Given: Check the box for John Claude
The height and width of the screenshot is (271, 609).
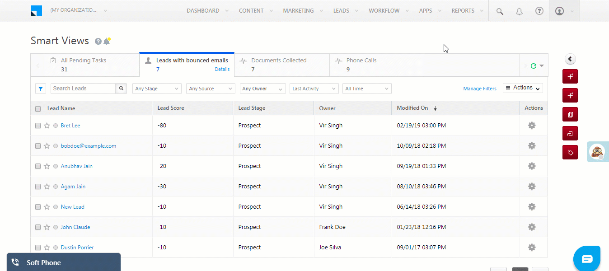Looking at the screenshot, I should pyautogui.click(x=38, y=227).
